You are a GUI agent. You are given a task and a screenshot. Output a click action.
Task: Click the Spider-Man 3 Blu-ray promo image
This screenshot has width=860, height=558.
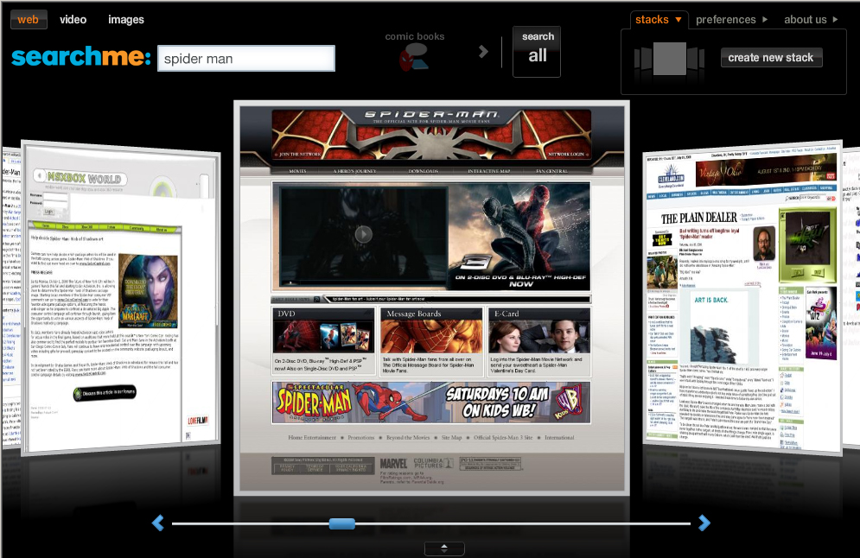pyautogui.click(x=519, y=237)
